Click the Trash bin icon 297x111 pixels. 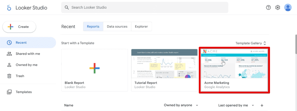tap(9, 76)
